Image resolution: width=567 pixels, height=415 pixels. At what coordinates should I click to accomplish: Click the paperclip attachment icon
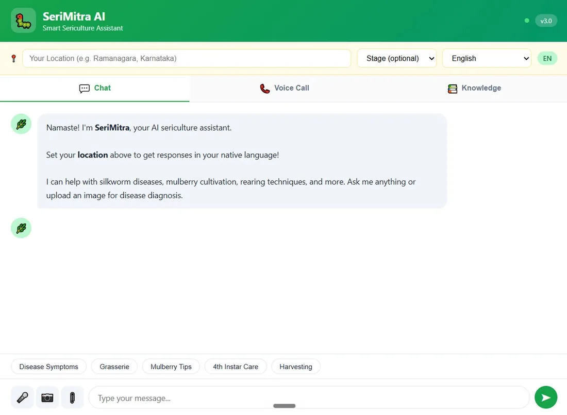click(72, 397)
